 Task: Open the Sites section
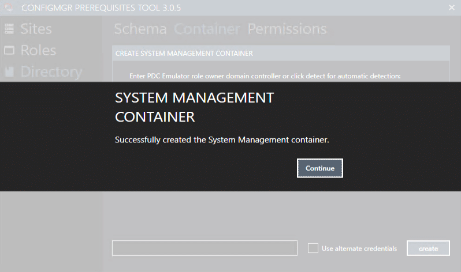click(x=36, y=29)
